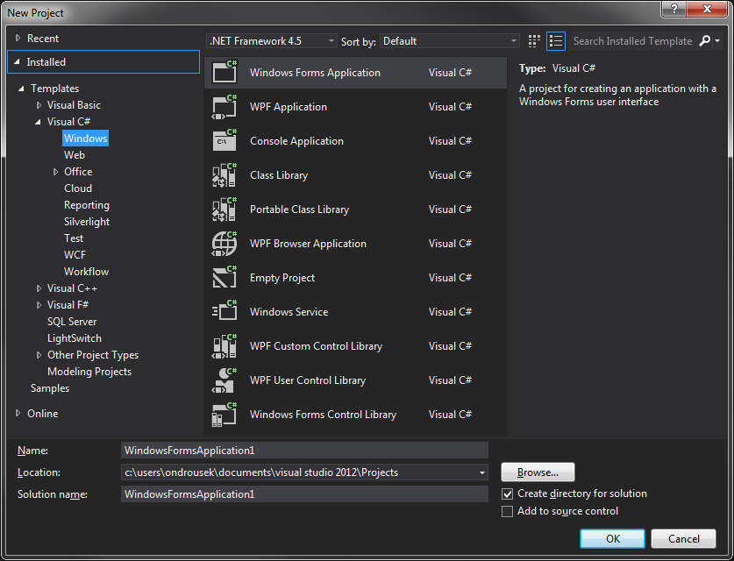Select LightSwitch templates
The width and height of the screenshot is (734, 561).
click(x=74, y=338)
